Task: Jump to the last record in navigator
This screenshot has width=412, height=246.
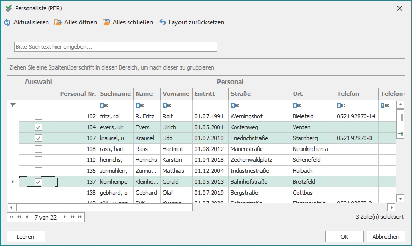Action: 80,217
